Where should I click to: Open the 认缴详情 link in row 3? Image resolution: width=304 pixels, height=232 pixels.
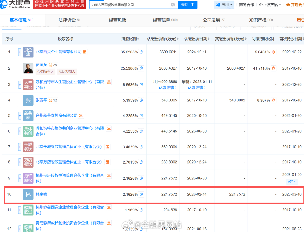pyautogui.click(x=168, y=88)
